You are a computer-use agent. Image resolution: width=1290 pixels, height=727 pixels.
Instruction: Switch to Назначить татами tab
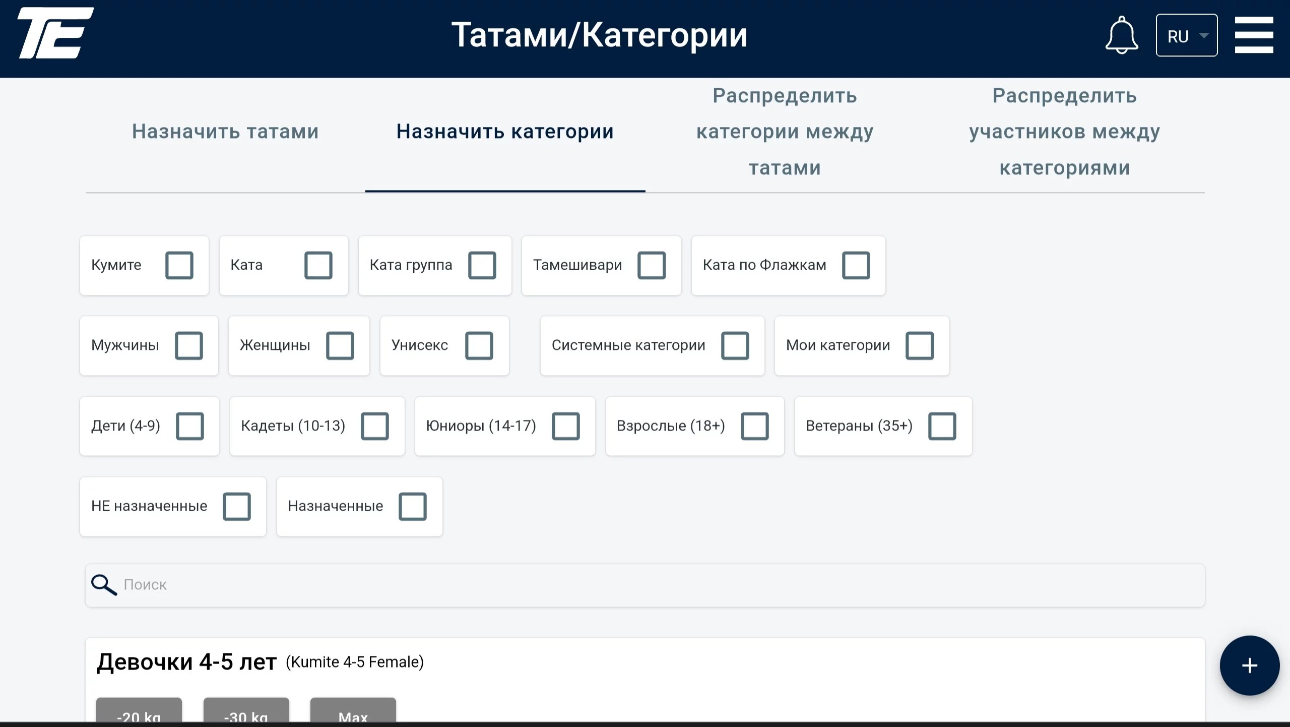225,132
